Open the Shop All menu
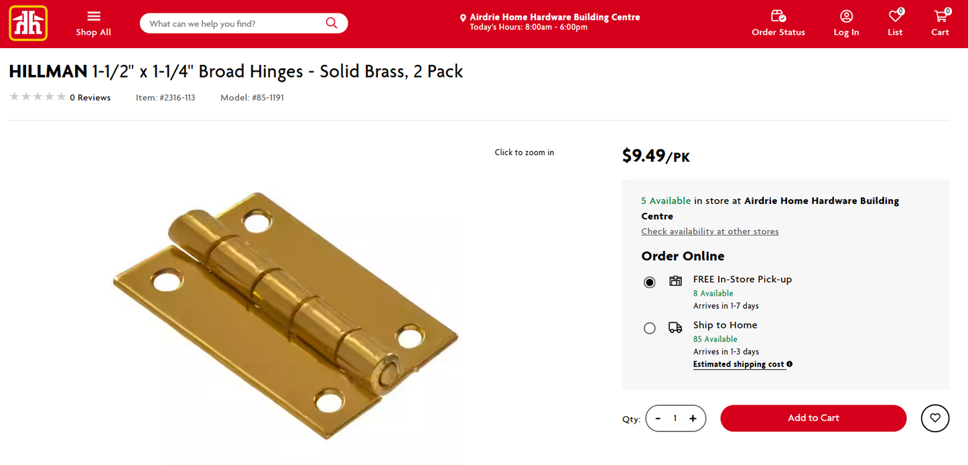The height and width of the screenshot is (465, 968). (x=93, y=23)
